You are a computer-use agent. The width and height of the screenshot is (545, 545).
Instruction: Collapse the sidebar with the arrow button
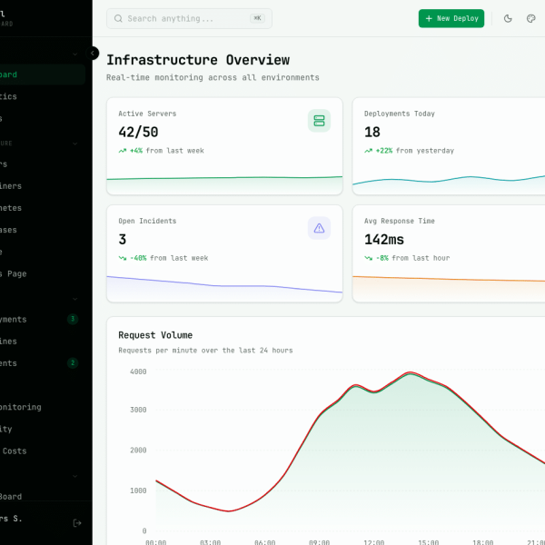tap(93, 54)
